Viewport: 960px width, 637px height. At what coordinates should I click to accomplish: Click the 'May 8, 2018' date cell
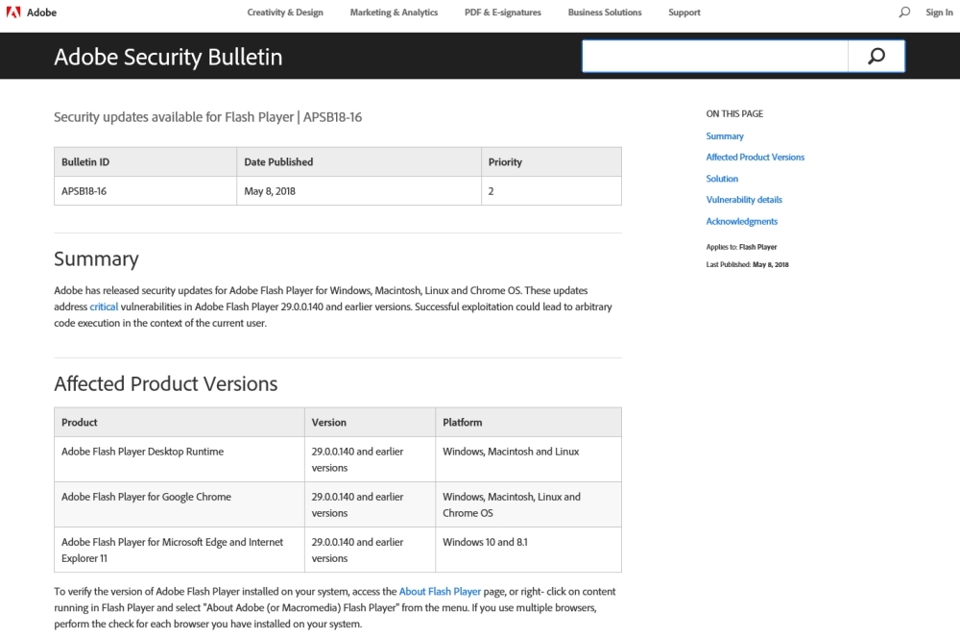[x=359, y=191]
